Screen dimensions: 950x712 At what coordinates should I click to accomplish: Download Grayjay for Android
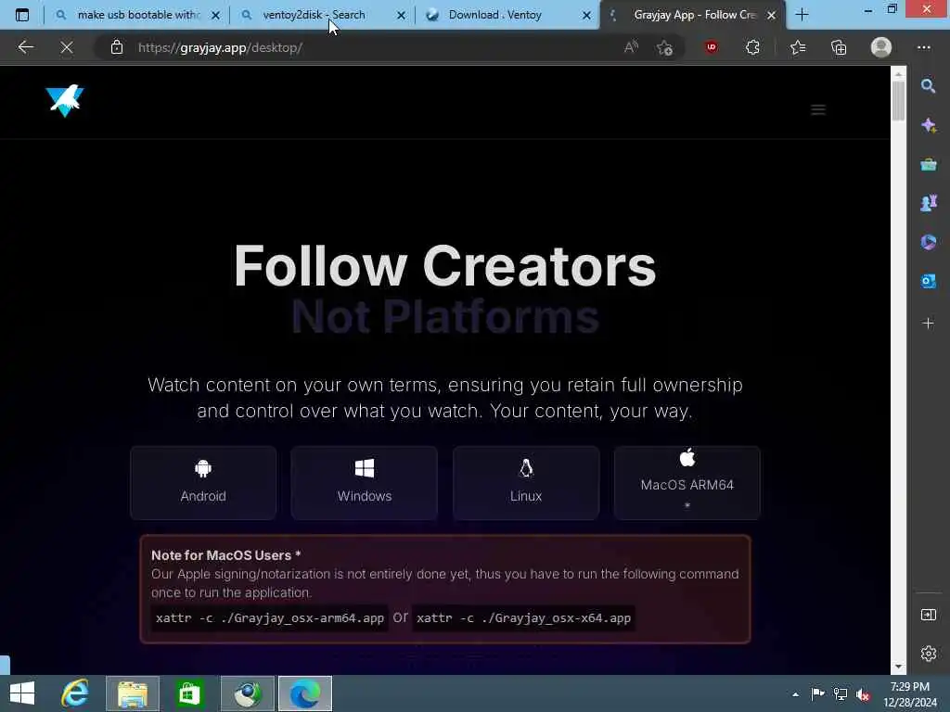click(203, 482)
